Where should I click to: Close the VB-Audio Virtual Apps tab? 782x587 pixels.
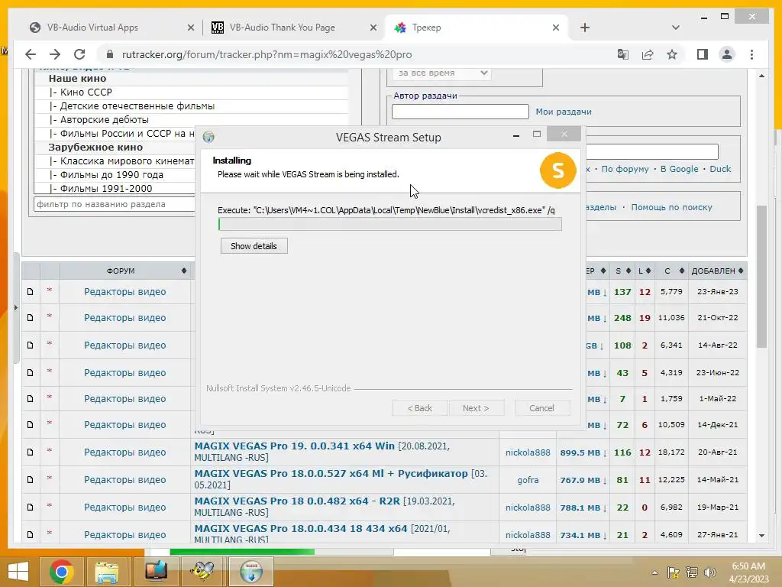pos(190,28)
